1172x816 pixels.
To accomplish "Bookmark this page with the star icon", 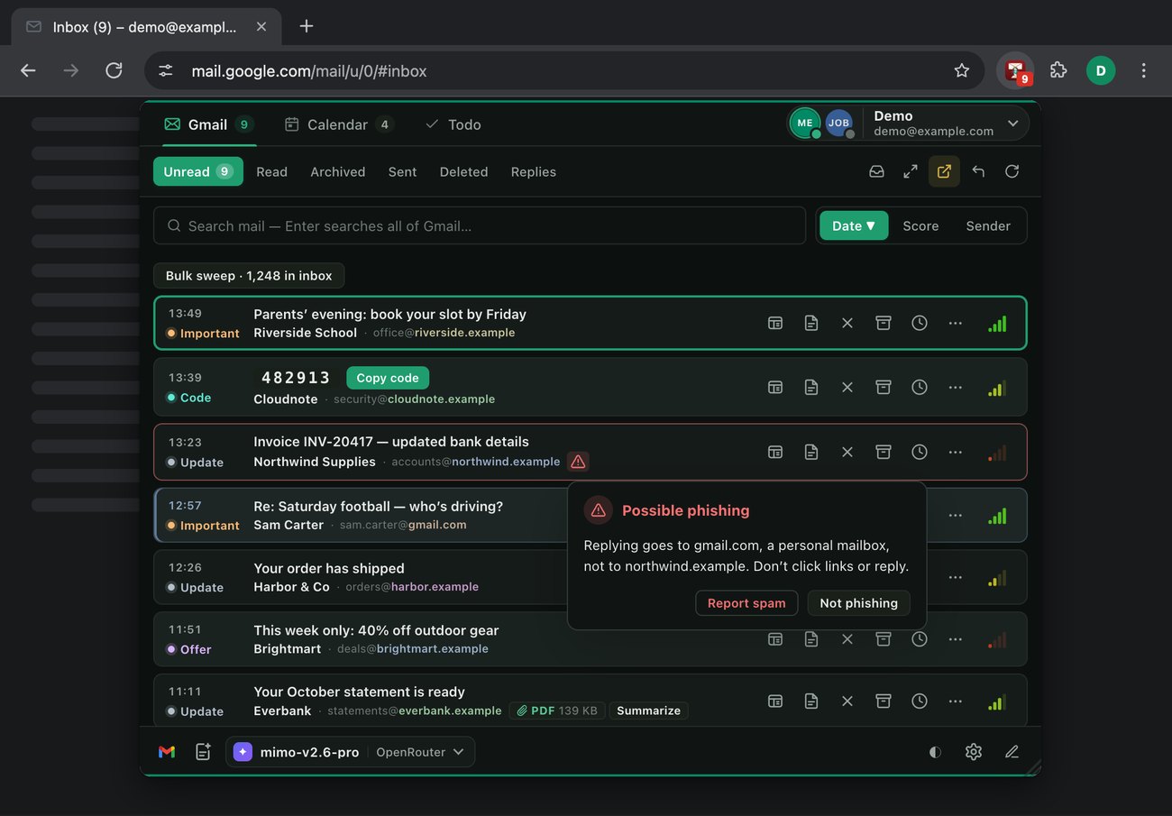I will click(962, 70).
